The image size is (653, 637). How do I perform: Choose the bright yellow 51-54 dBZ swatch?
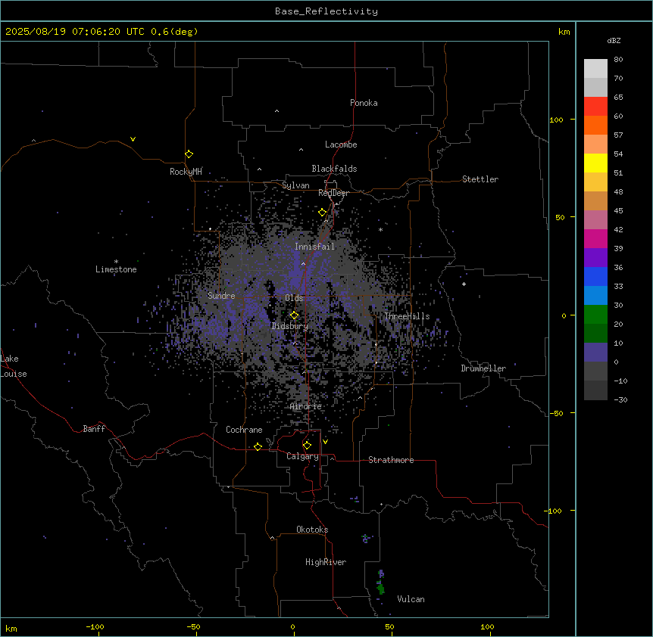coord(595,163)
